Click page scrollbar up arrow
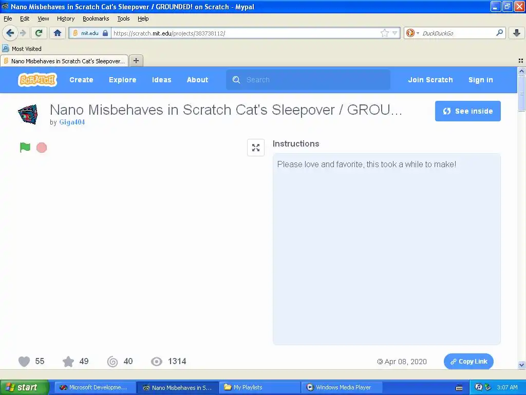 [521, 71]
